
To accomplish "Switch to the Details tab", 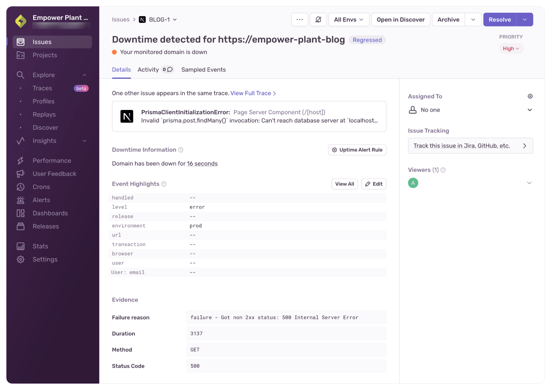I will point(121,70).
